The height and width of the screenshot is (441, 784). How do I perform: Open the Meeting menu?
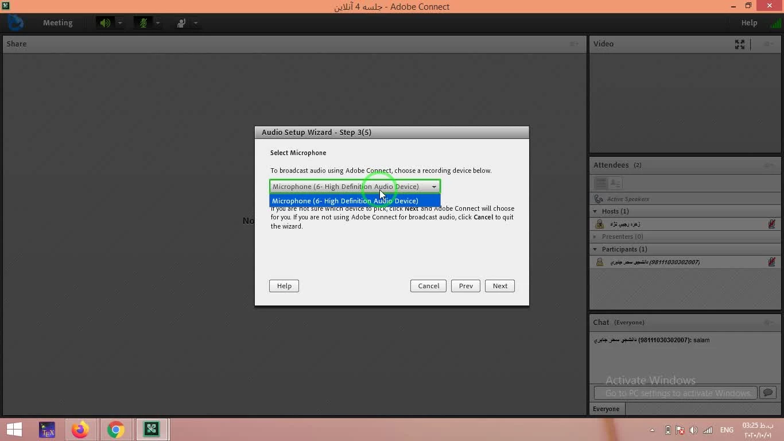(x=57, y=23)
